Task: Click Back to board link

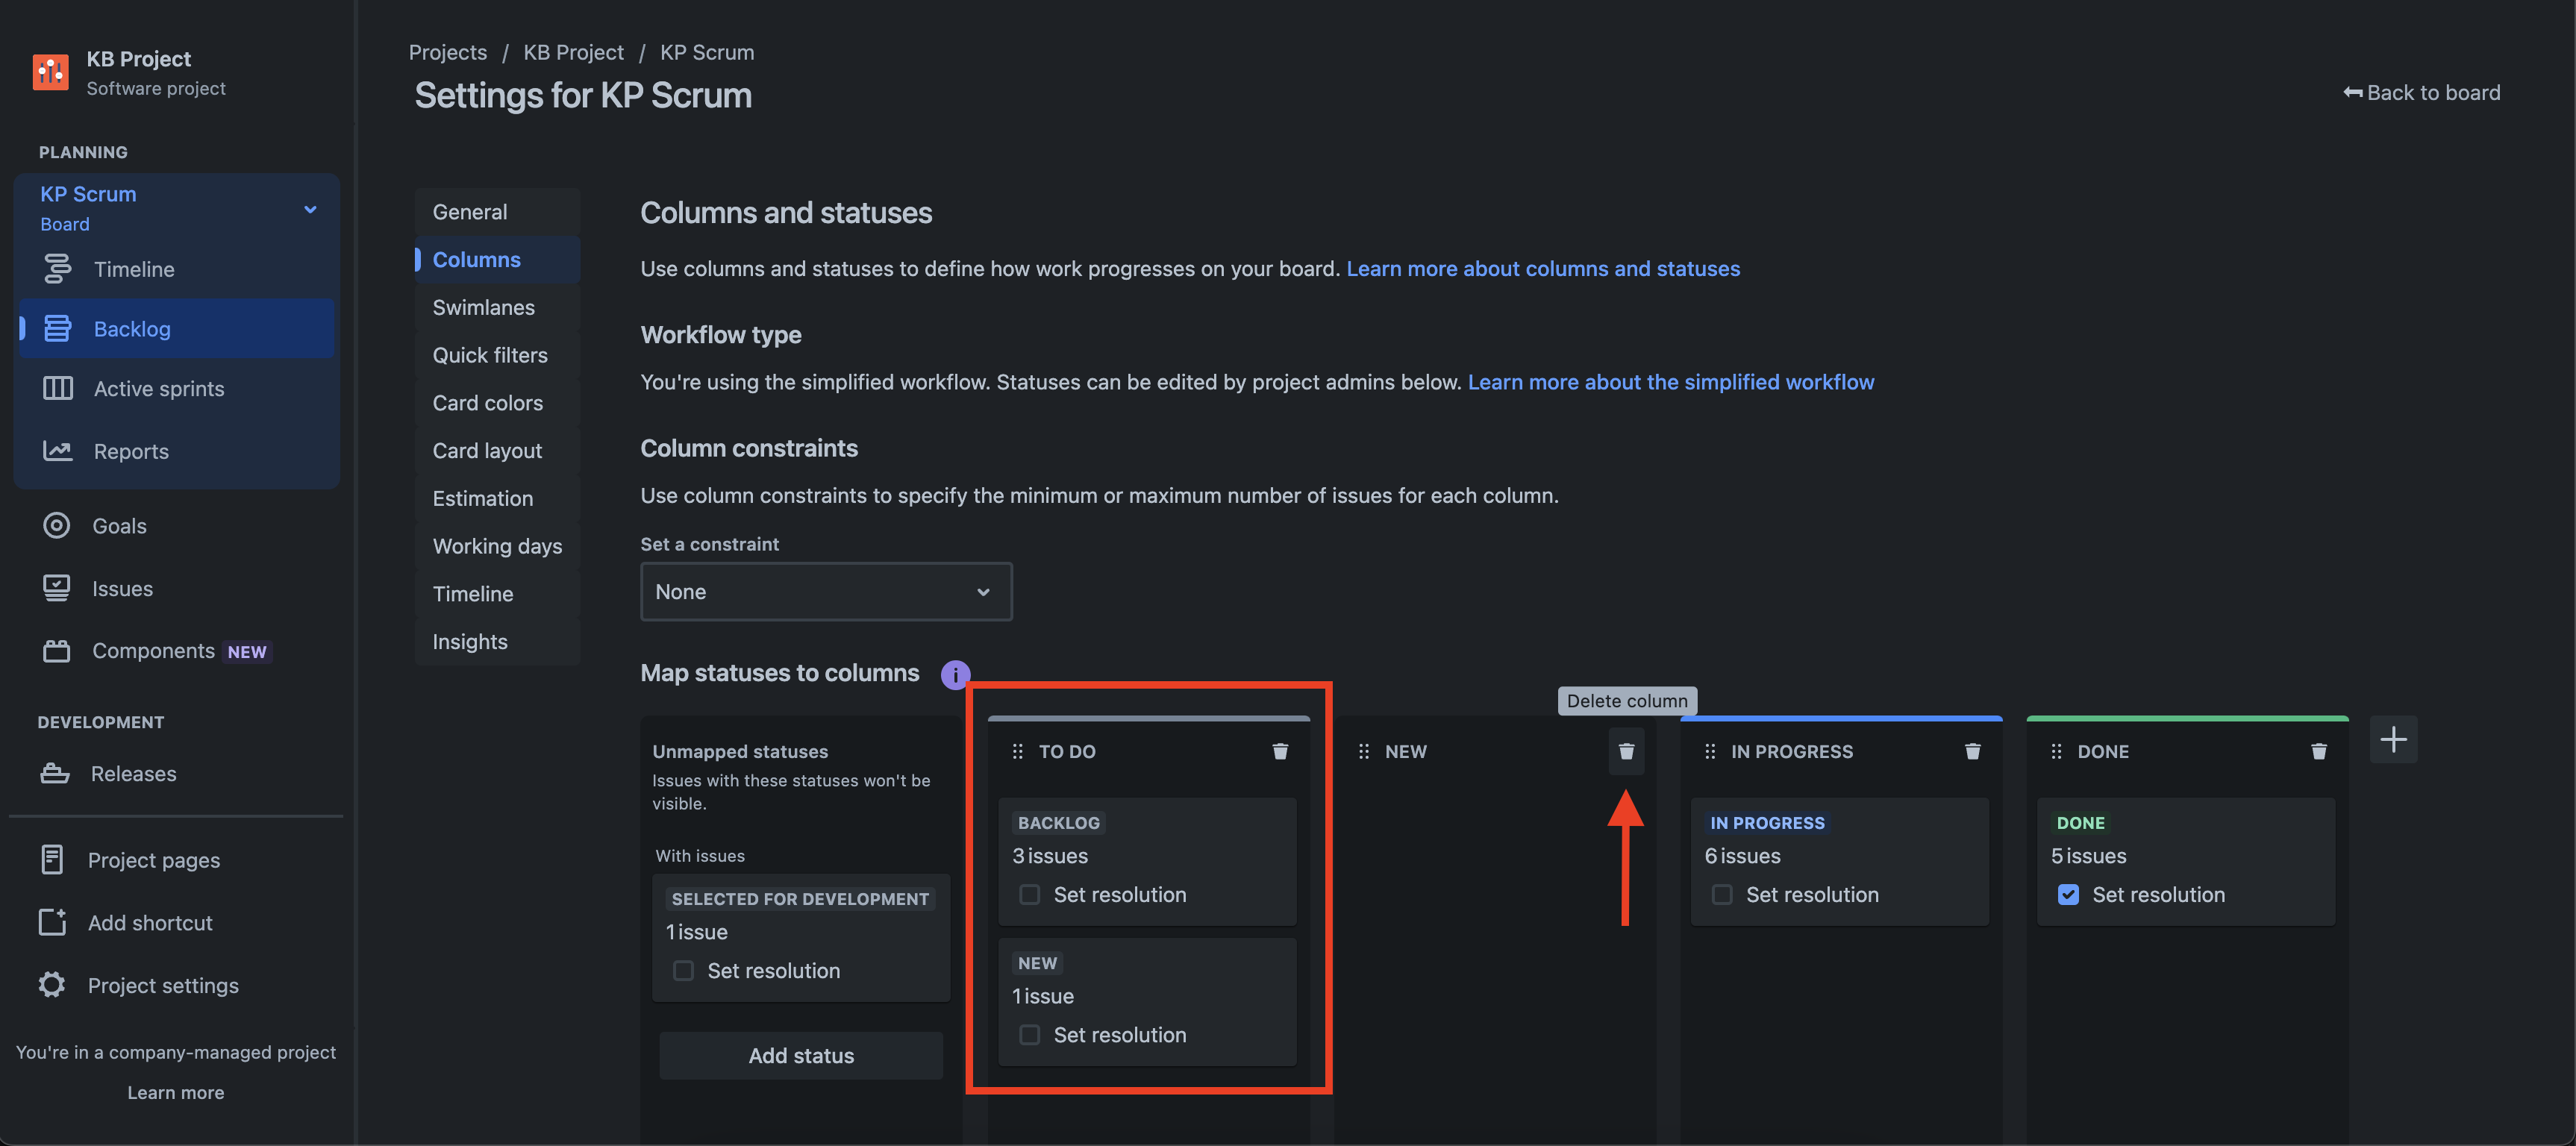Action: (x=2421, y=93)
